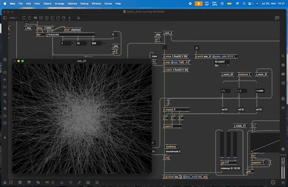Viewport: 288px width, 187px height.
Task: Open the File menu
Action: 21,3
